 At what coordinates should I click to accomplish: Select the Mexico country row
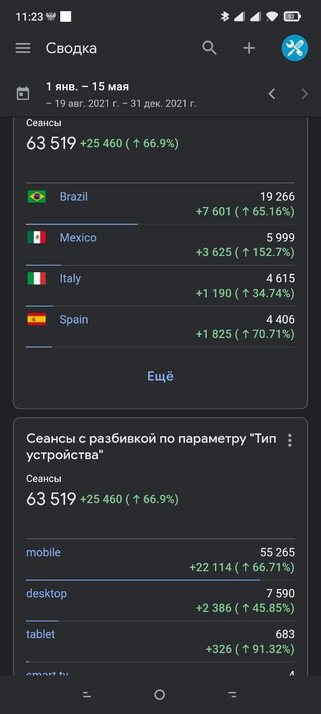[160, 245]
